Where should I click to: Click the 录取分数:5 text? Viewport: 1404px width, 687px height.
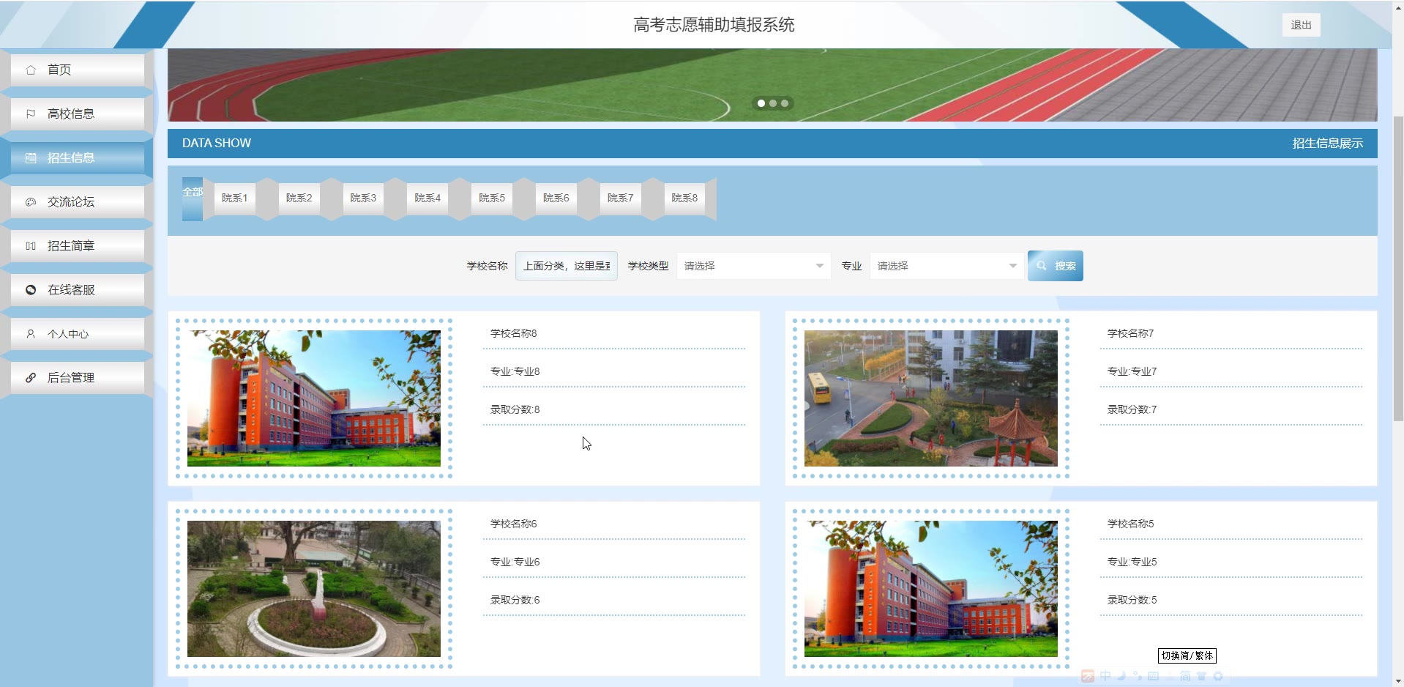1132,600
